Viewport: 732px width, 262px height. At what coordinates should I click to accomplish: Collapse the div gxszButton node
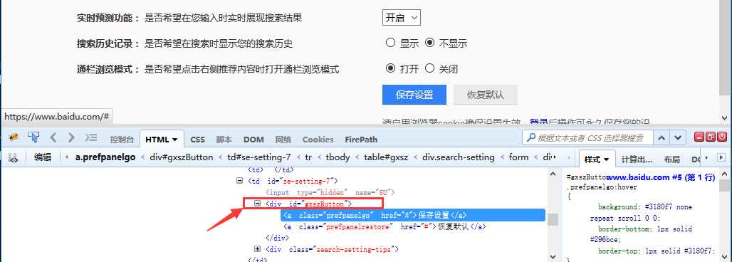(x=257, y=204)
